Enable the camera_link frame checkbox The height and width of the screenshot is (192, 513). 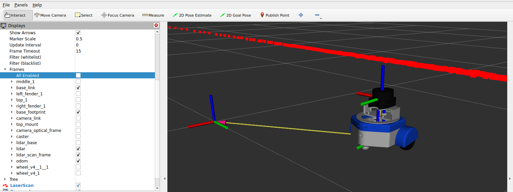click(78, 118)
